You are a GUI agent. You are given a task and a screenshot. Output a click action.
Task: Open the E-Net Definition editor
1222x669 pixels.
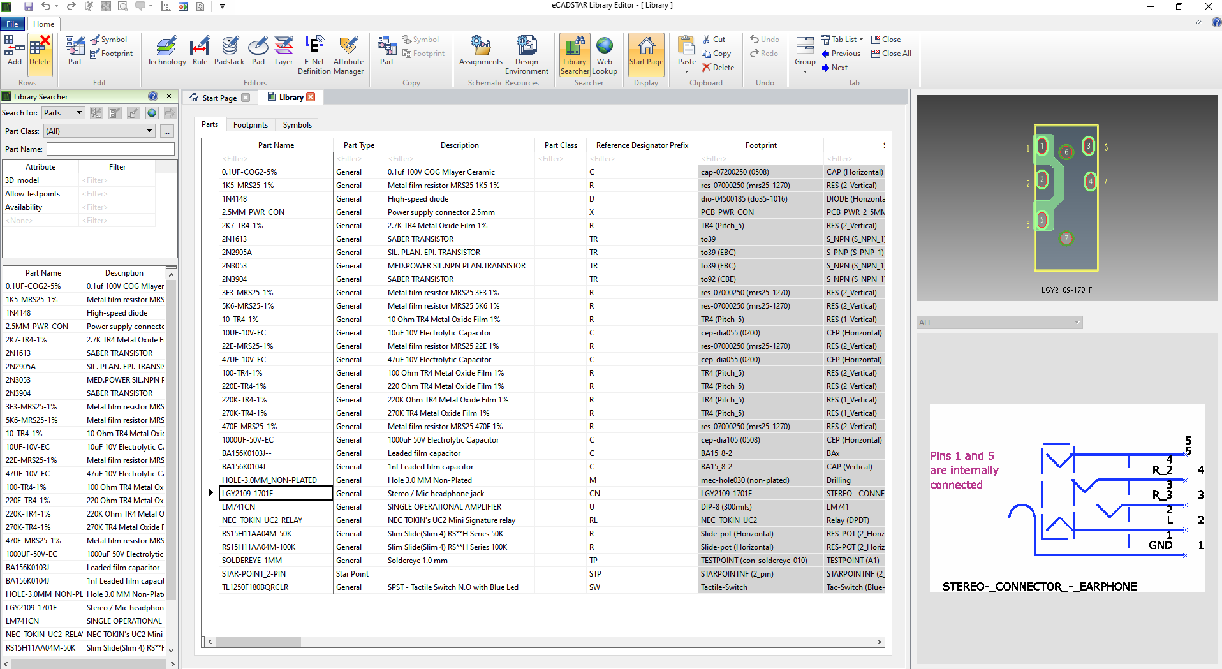coord(314,55)
